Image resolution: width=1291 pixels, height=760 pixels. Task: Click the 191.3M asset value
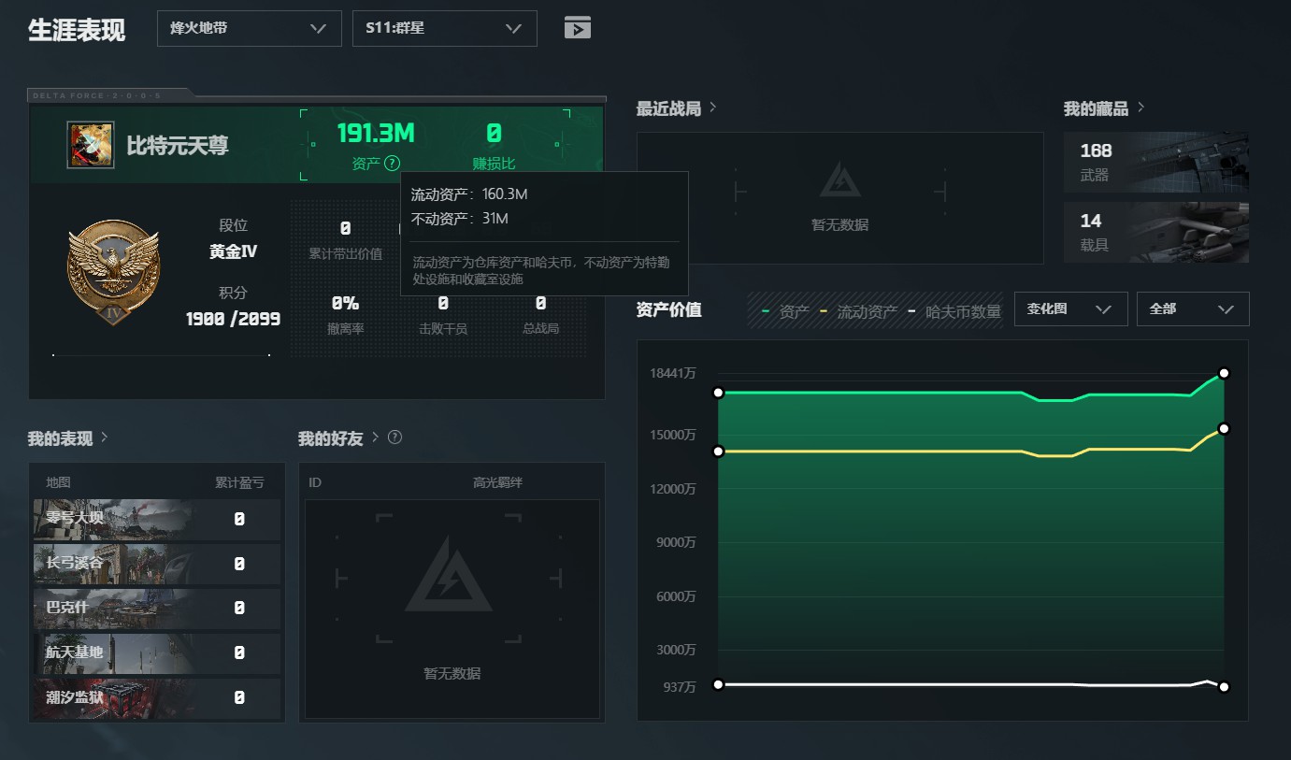pos(376,134)
